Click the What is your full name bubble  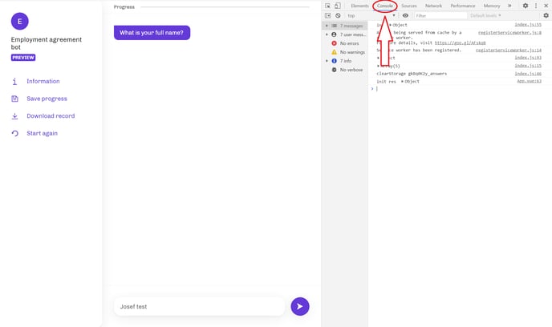152,33
